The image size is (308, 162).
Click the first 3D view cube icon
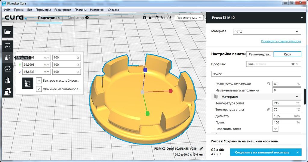(x=144, y=18)
